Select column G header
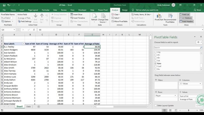The image size is (204, 115). click(x=92, y=35)
